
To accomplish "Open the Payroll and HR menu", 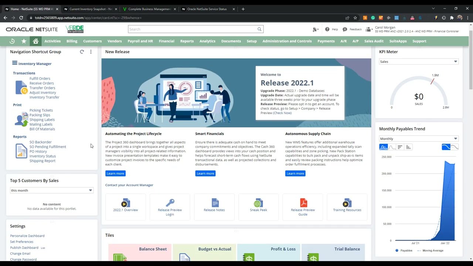I will pyautogui.click(x=140, y=41).
